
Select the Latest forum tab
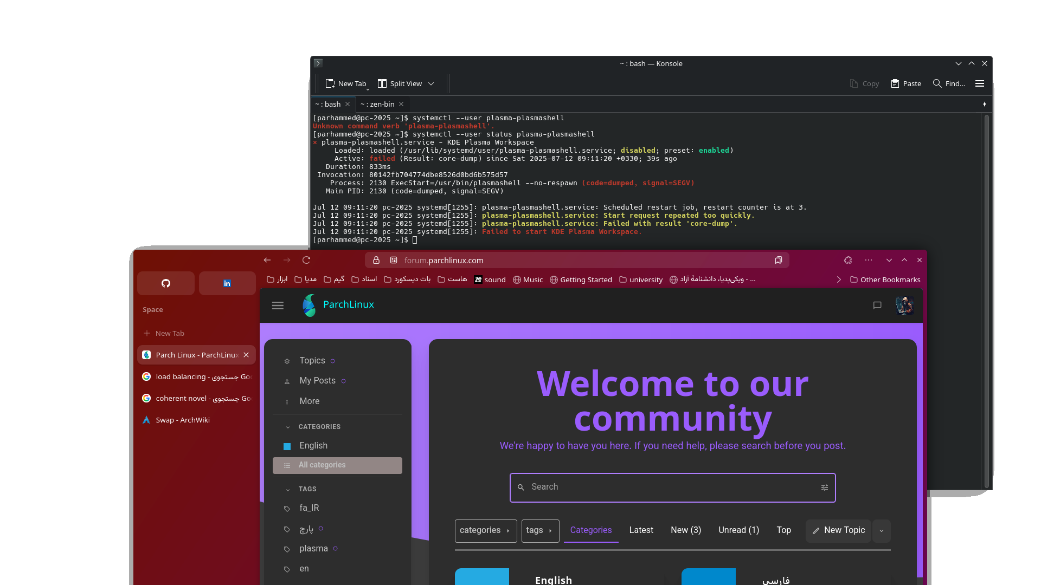641,530
